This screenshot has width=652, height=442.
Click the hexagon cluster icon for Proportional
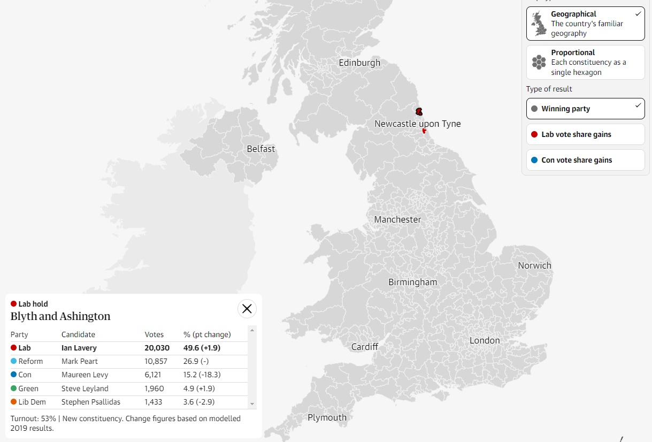pos(539,63)
